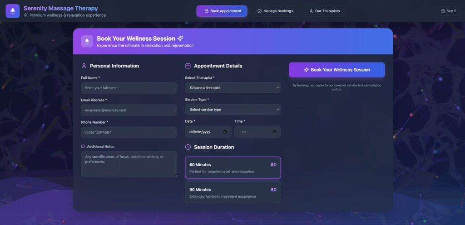Click 'Experience the ultimate in relaxation' subtitle
This screenshot has width=465, height=225.
coord(145,46)
